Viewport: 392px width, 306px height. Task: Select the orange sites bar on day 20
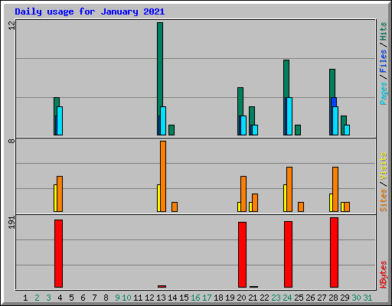pyautogui.click(x=243, y=194)
